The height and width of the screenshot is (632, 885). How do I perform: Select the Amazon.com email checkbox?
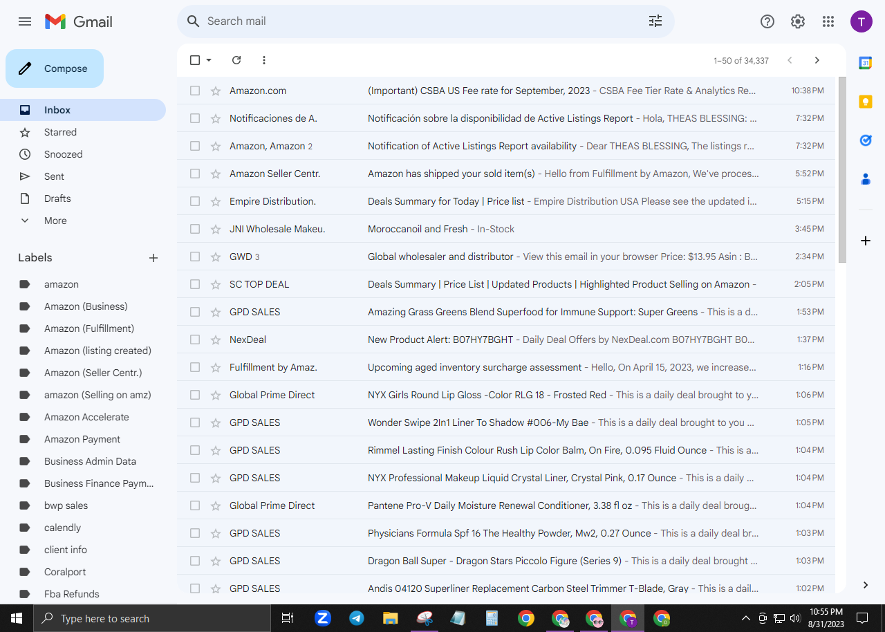coord(195,91)
